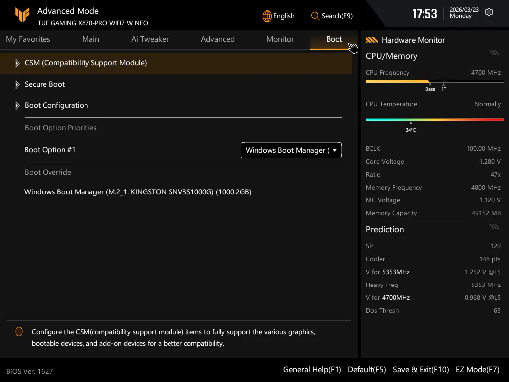509x382 pixels.
Task: Open the Secure Boot submenu
Action: pyautogui.click(x=44, y=84)
